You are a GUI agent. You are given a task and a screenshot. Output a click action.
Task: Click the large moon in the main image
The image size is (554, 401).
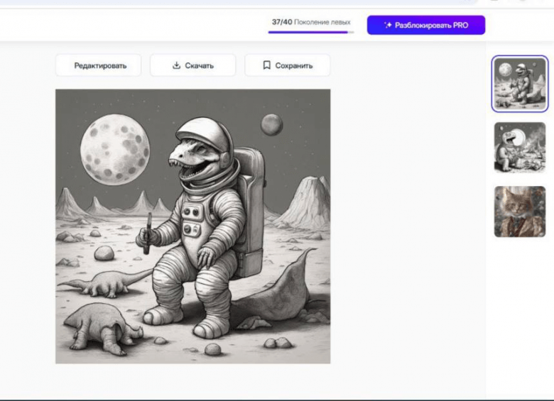click(x=115, y=149)
